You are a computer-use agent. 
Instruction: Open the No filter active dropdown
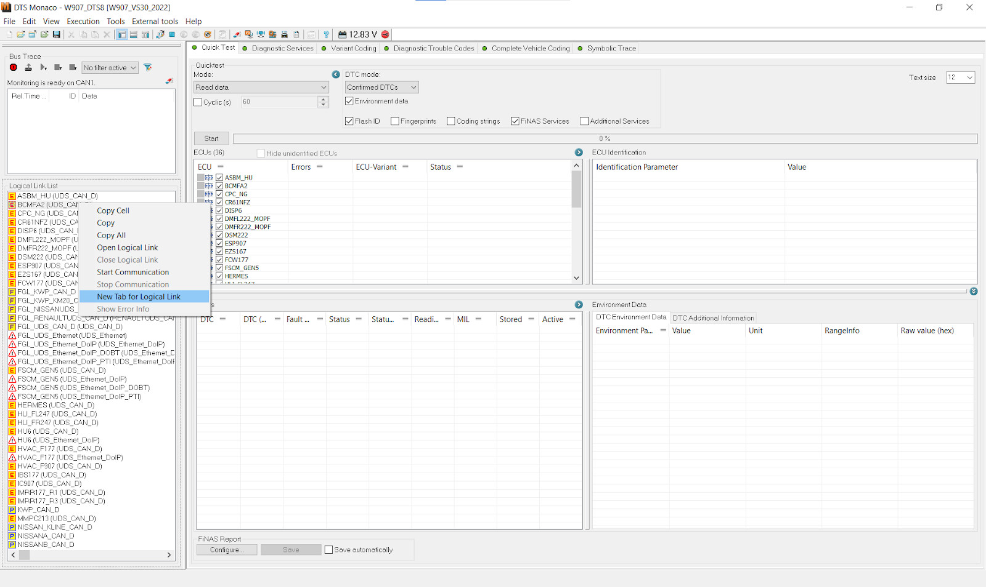[110, 68]
